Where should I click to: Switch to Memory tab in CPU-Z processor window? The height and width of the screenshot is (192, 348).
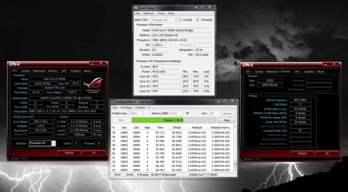coord(53,71)
